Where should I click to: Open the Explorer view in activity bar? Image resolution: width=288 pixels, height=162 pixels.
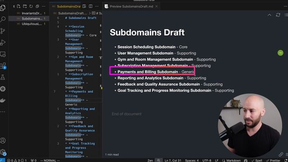[3, 8]
